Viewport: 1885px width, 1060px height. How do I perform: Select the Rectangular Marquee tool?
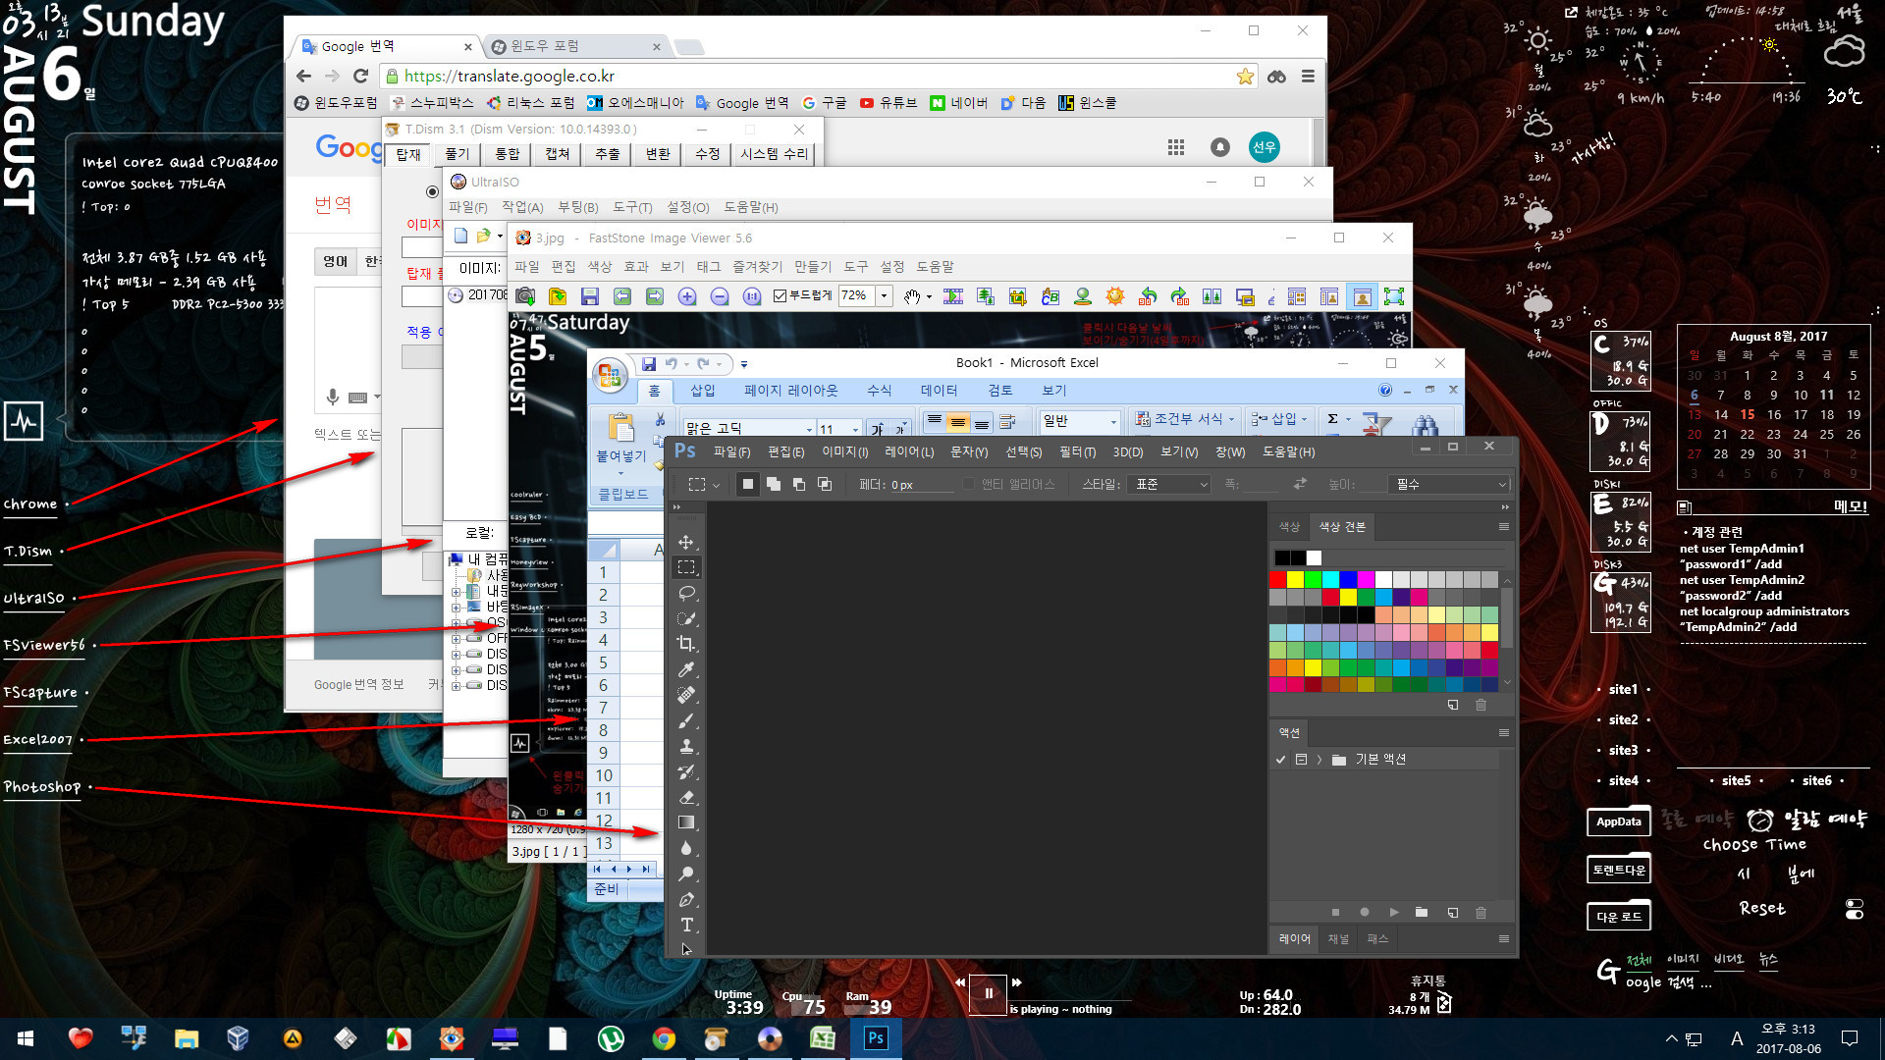click(x=686, y=565)
